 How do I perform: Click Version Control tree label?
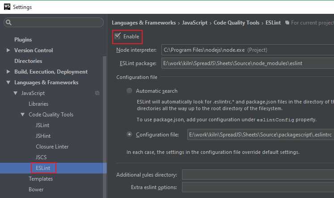point(34,50)
